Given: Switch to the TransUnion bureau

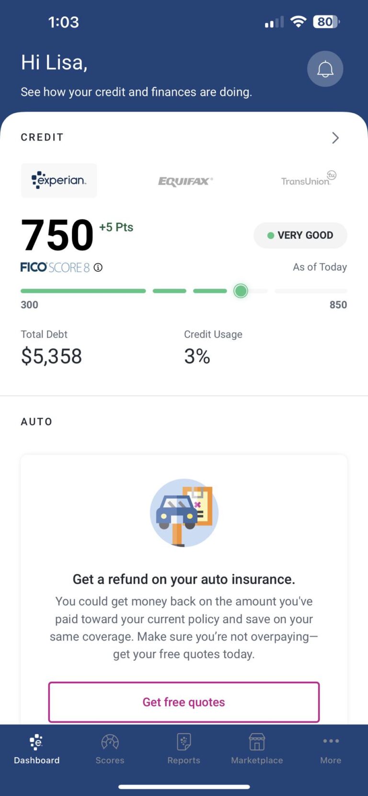Looking at the screenshot, I should [309, 178].
